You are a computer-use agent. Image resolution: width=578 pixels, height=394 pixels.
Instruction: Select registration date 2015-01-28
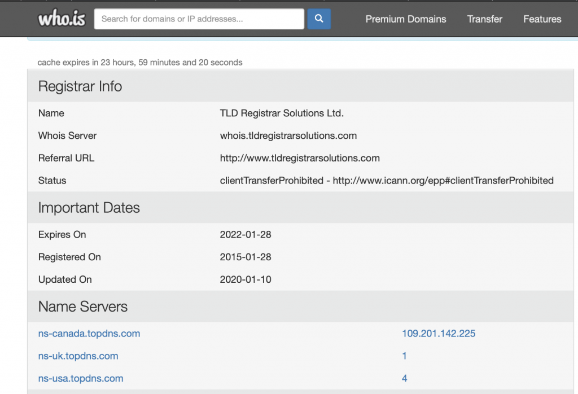pyautogui.click(x=246, y=257)
